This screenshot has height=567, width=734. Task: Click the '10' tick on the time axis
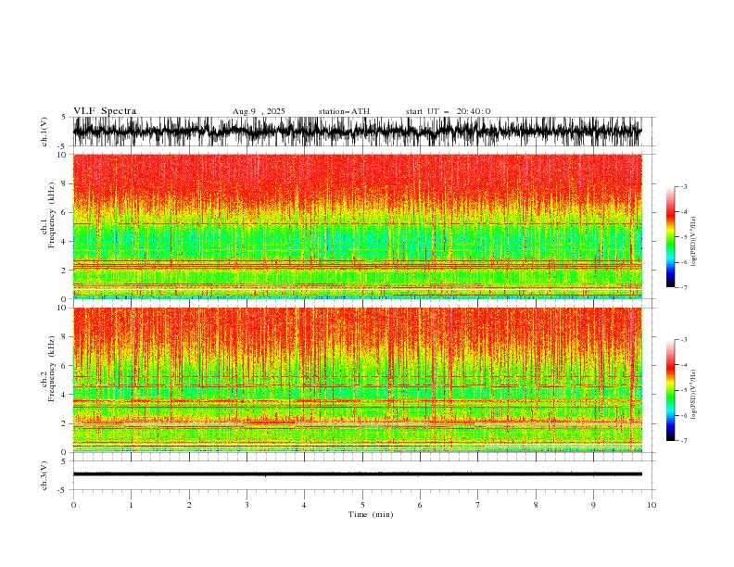coord(652,505)
